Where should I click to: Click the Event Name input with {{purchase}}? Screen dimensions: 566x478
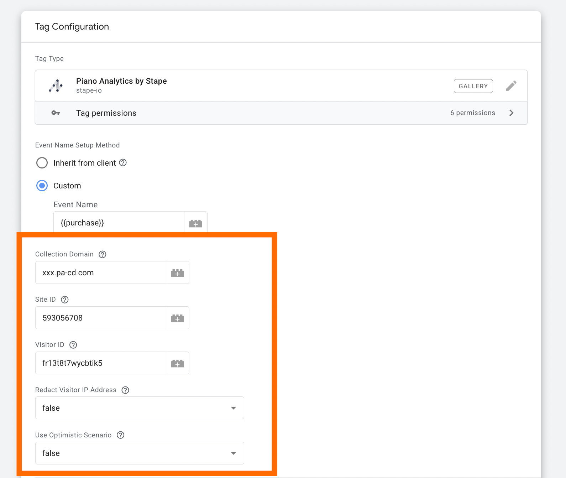119,223
